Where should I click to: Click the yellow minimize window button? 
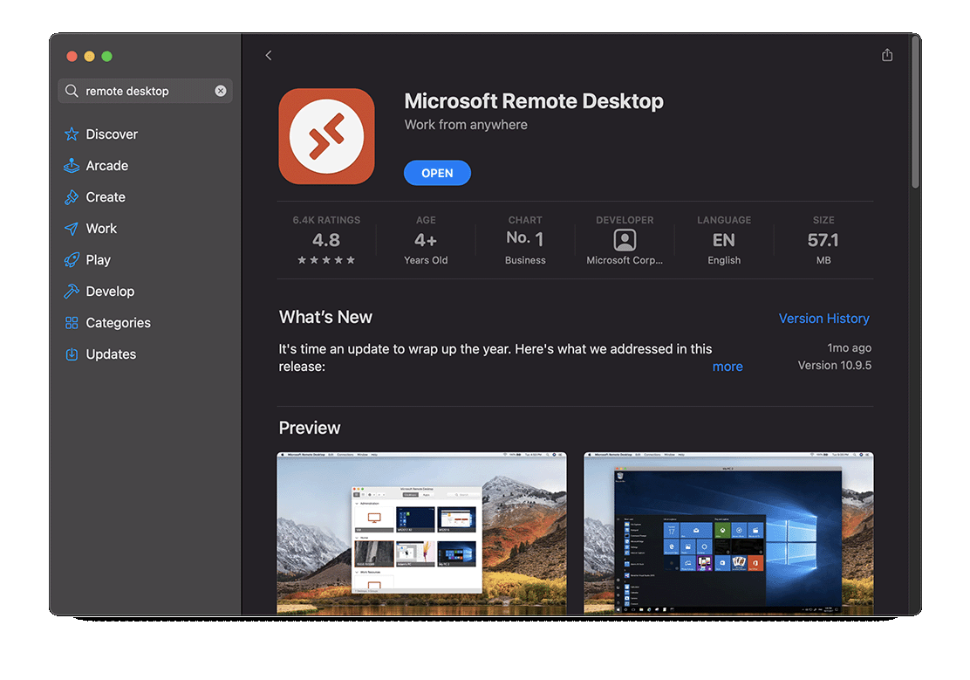89,57
